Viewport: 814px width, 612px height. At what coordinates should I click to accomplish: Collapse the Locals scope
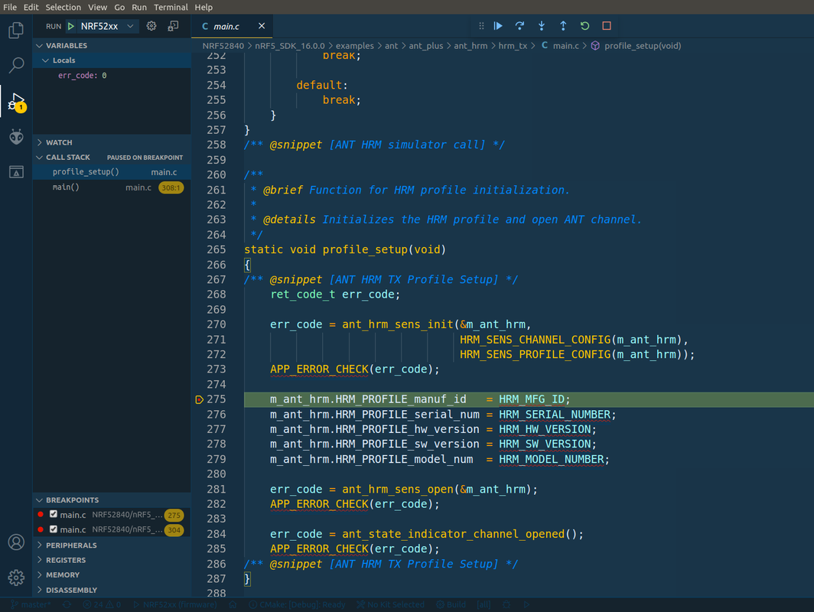point(112,60)
